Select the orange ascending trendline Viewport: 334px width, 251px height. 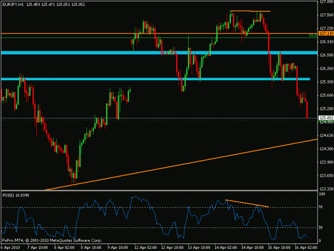pyautogui.click(x=181, y=165)
